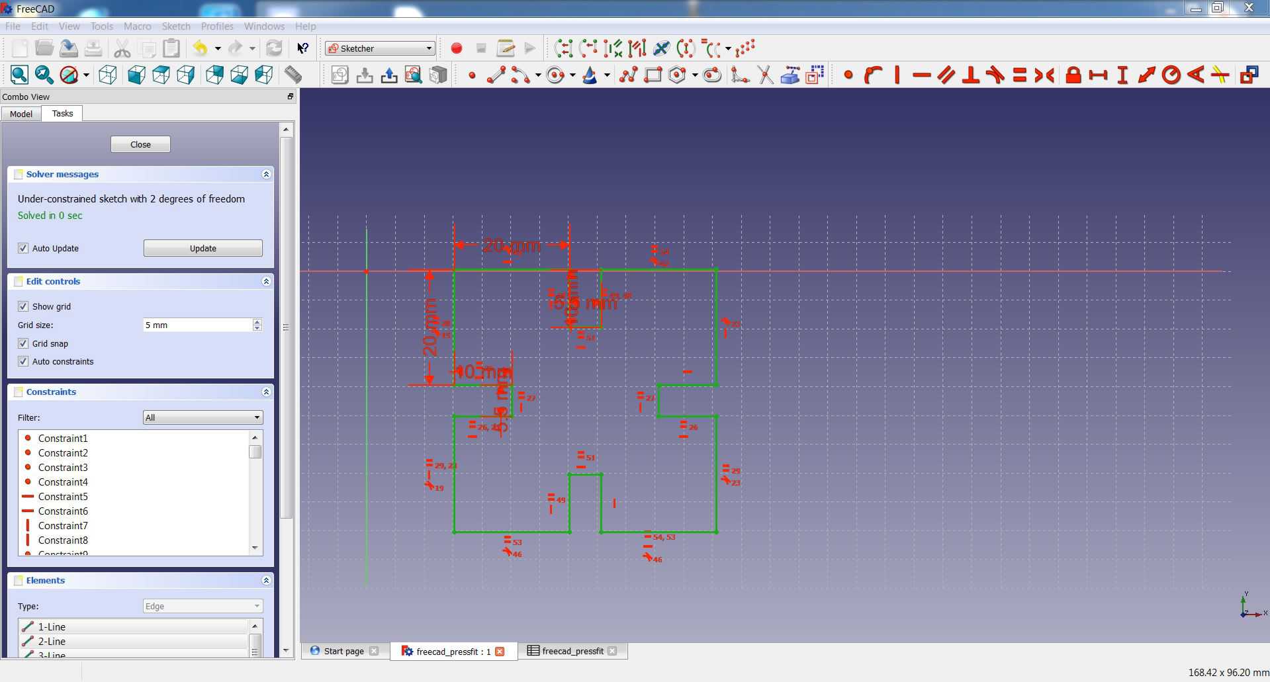Image resolution: width=1270 pixels, height=682 pixels.
Task: Activate the Arc drawing tool
Action: pos(520,75)
